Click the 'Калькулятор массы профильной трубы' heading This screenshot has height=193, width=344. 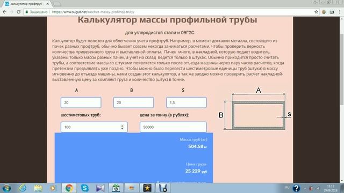pos(167,20)
